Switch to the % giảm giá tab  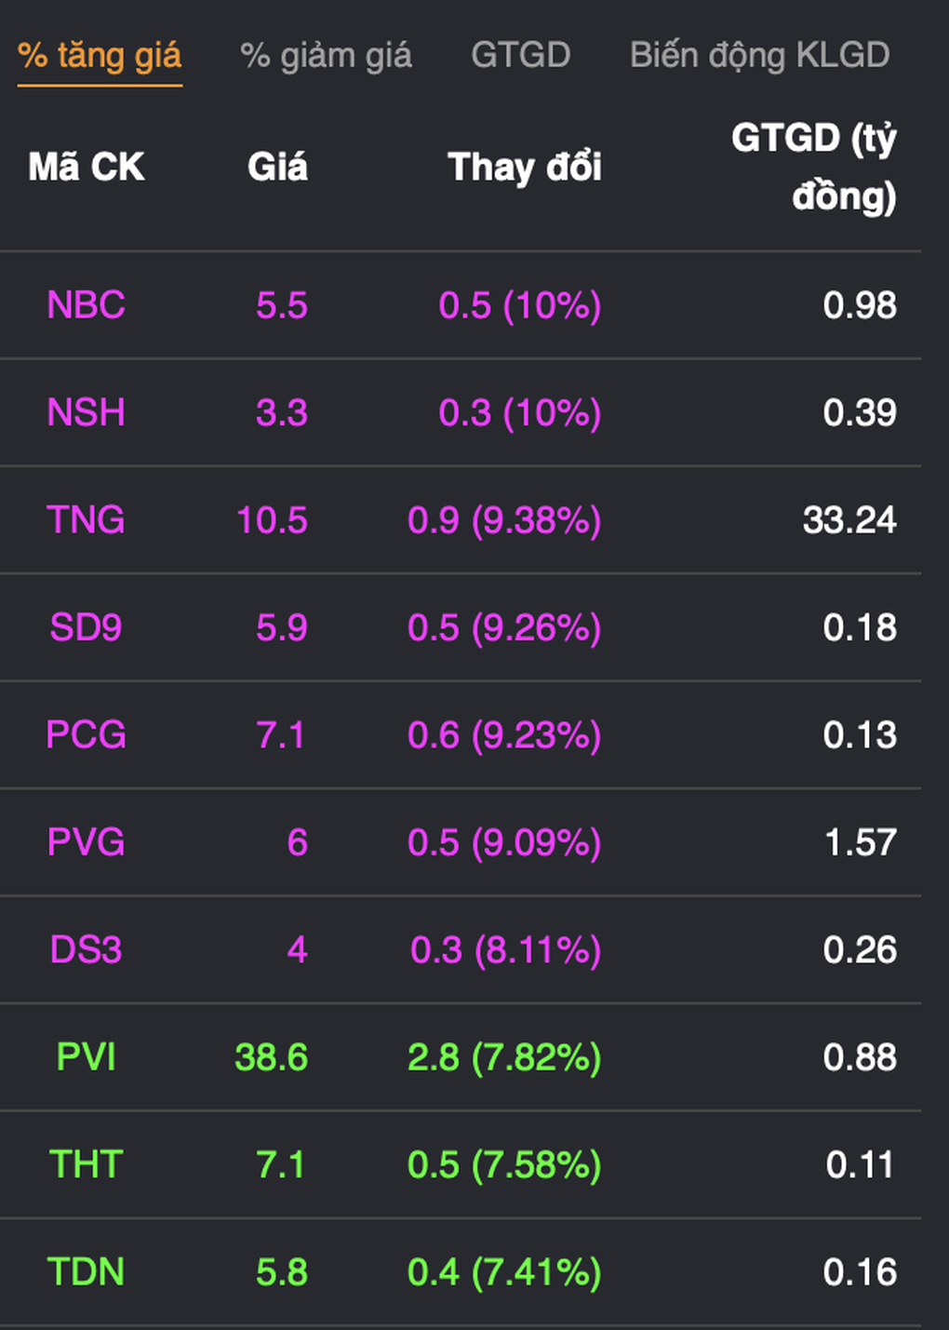point(326,56)
